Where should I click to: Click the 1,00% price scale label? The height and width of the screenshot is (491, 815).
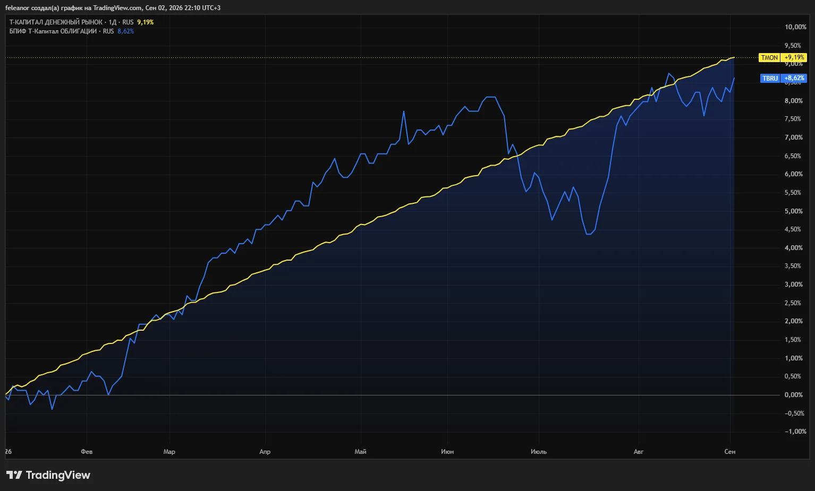pos(794,358)
